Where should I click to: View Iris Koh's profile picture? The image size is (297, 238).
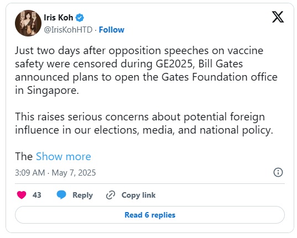click(28, 23)
